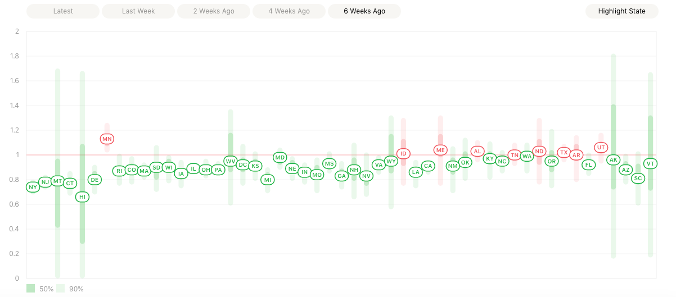
Task: Select the TX state badge
Action: (x=564, y=152)
